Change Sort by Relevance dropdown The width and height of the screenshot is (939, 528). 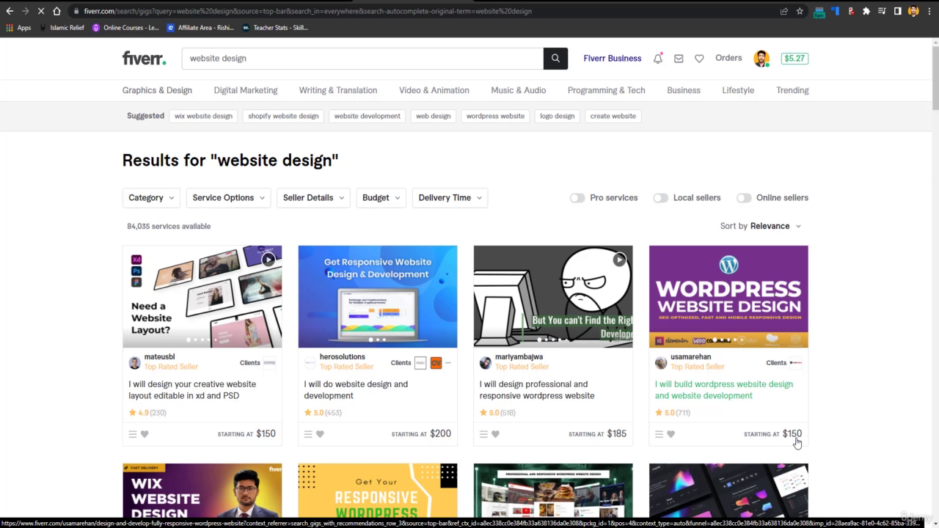click(761, 226)
